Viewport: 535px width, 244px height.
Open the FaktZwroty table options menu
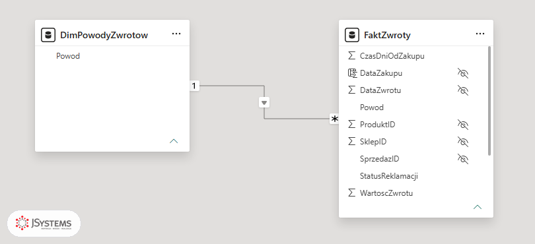[x=480, y=34]
